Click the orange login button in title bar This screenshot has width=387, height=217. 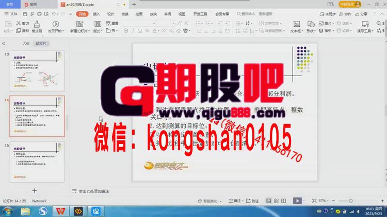point(350,4)
